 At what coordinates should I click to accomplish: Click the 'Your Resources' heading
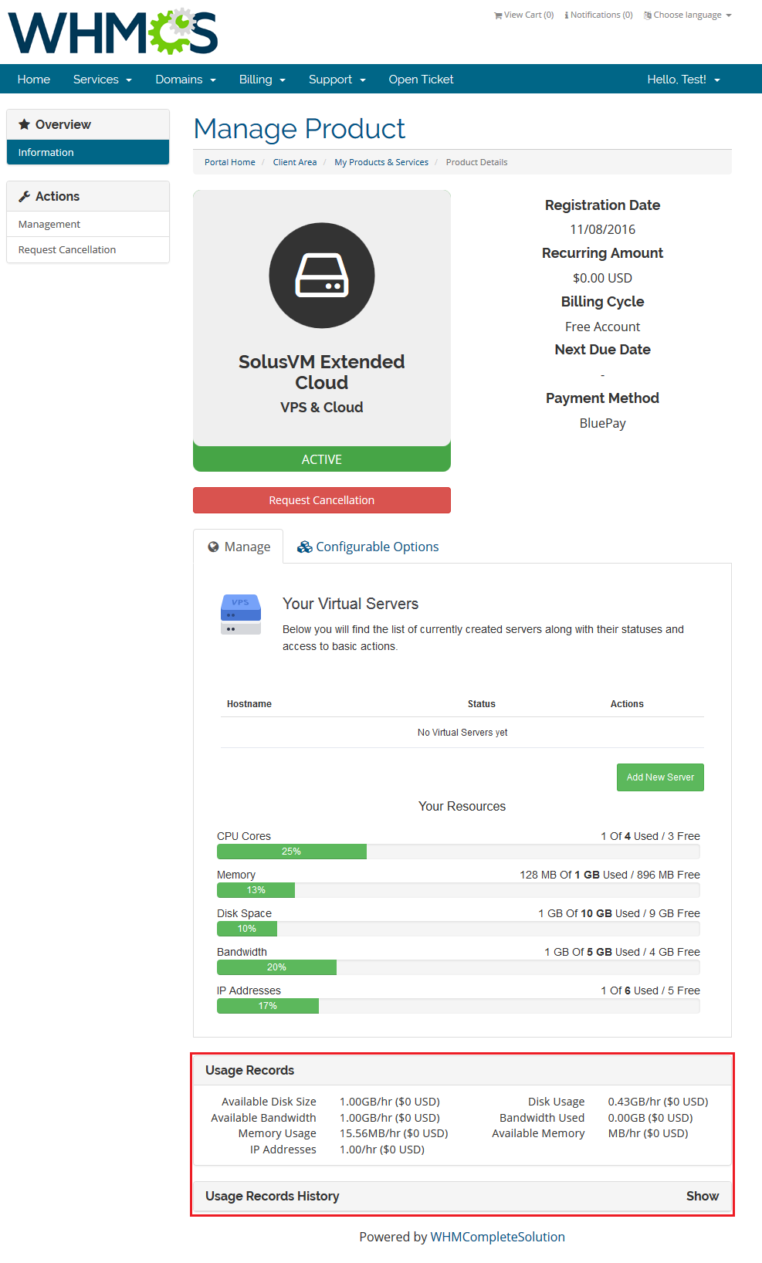462,806
